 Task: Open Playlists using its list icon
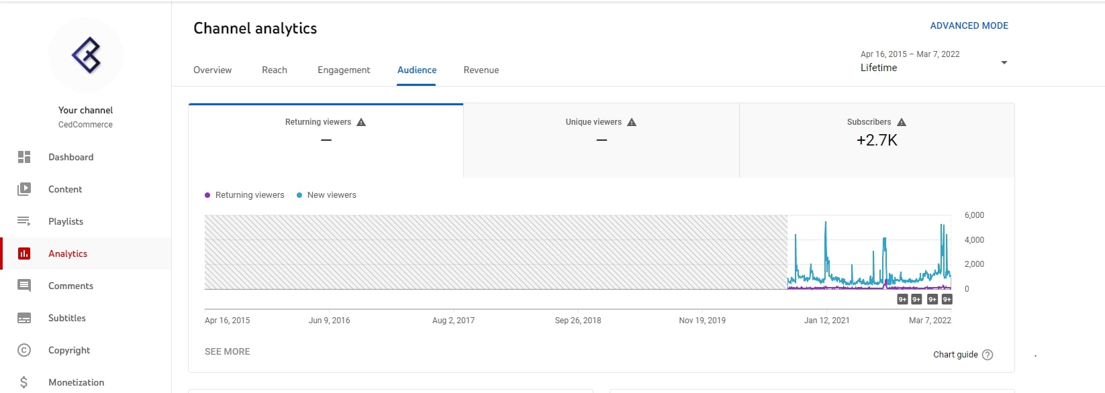24,221
